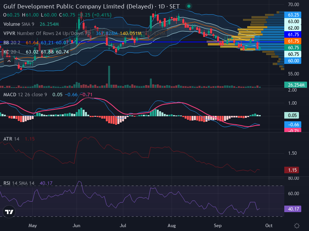Click the TradingView logo icon

pos(9,212)
